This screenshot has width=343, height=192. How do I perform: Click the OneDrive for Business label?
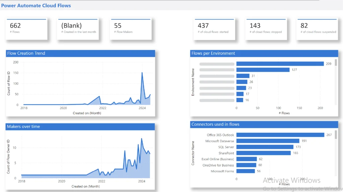tap(218, 165)
